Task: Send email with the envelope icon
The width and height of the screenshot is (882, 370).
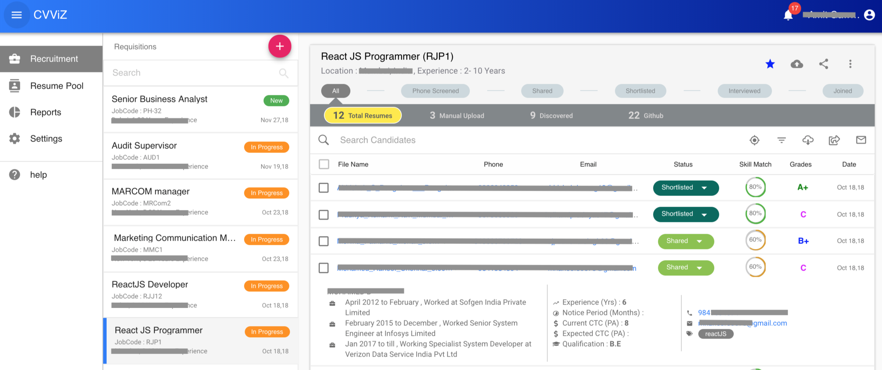Action: point(861,140)
